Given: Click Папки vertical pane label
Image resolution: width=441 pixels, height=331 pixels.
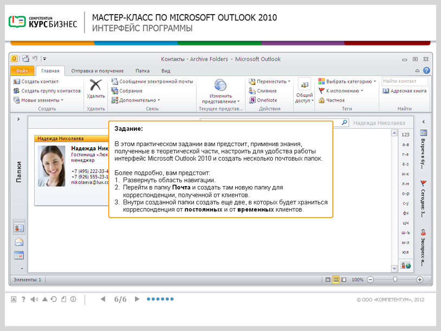Looking at the screenshot, I should (x=18, y=172).
